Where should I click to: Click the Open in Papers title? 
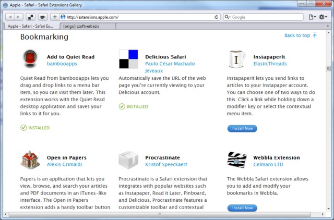click(x=67, y=157)
